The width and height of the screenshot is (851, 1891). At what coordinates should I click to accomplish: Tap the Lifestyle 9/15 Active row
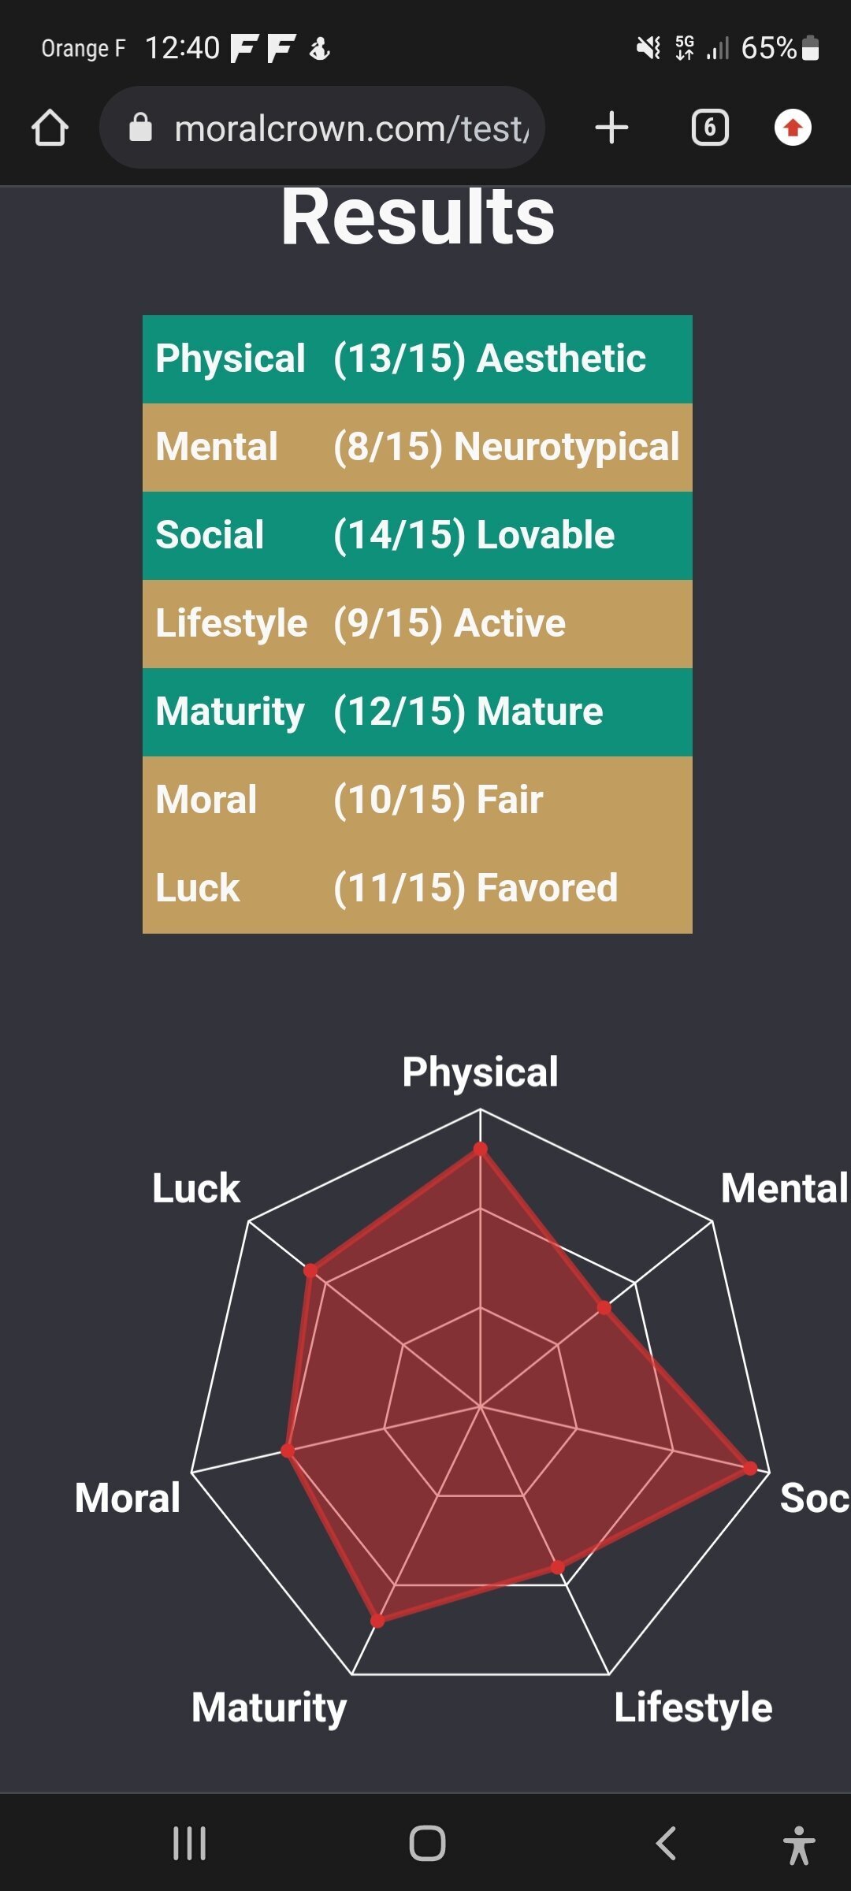coord(417,624)
